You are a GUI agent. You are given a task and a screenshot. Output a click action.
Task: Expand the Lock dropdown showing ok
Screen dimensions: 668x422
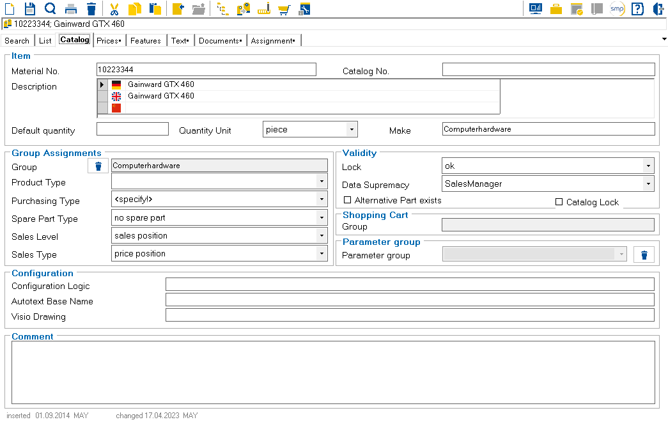(x=648, y=166)
